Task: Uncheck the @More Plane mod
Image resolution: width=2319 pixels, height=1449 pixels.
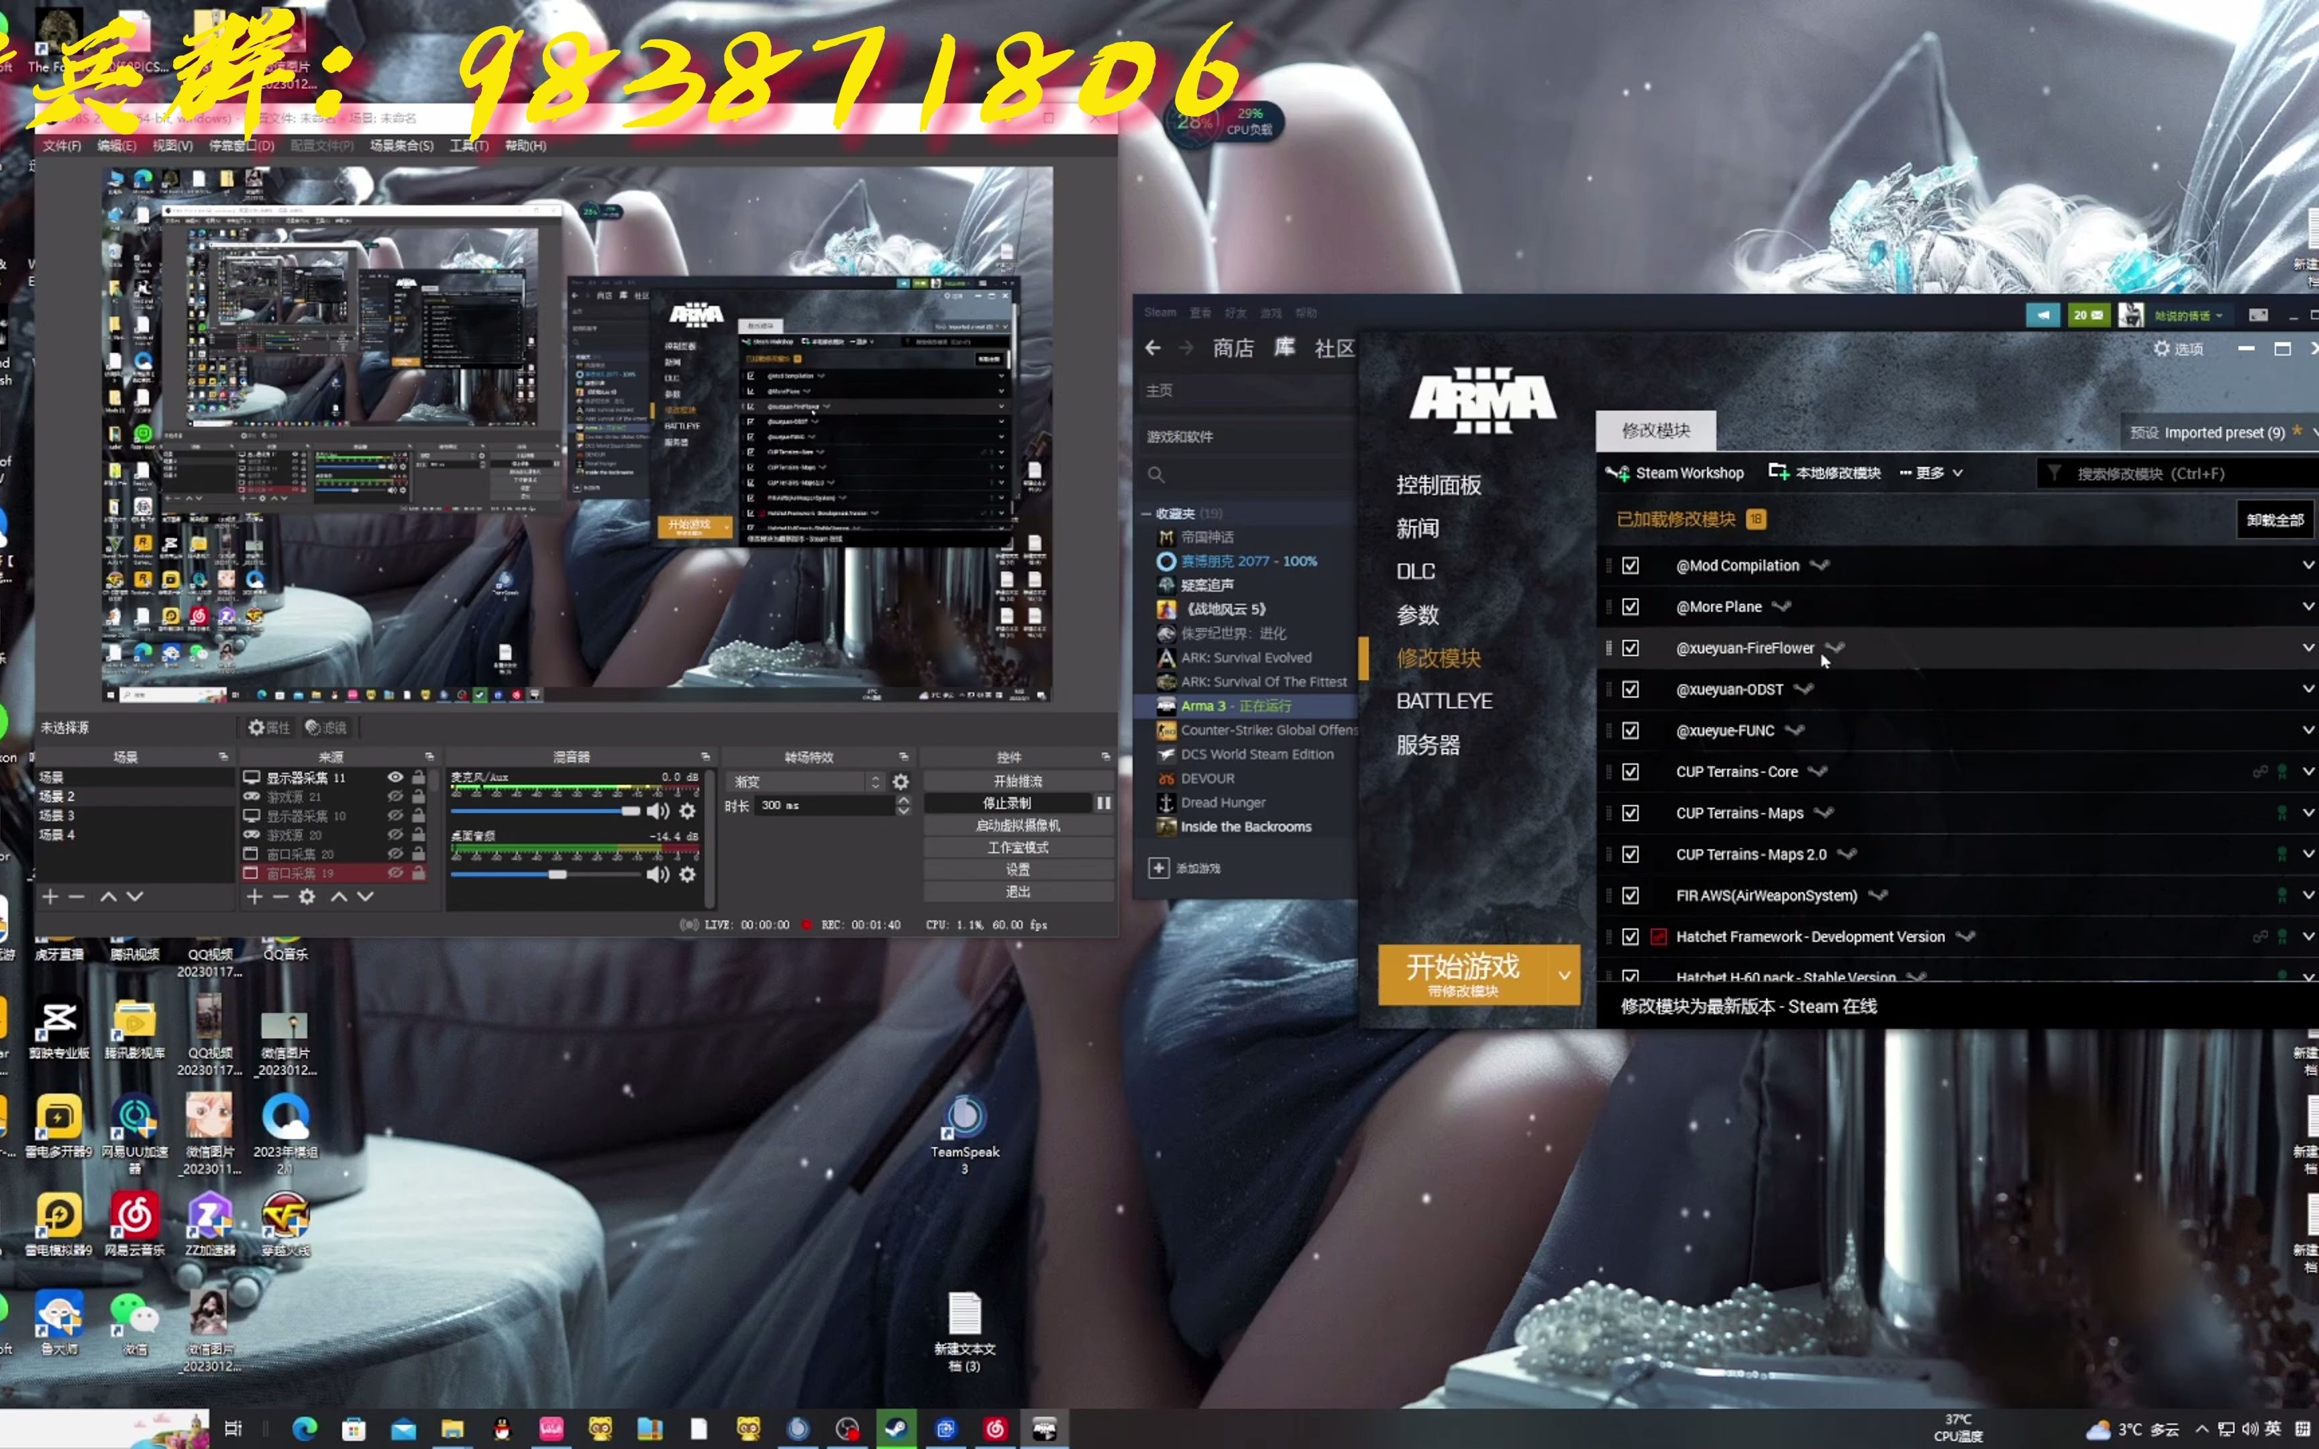Action: coord(1630,606)
